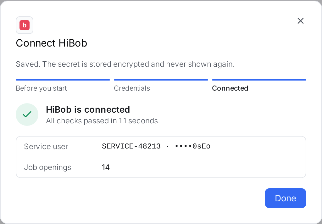Select the Before you start step
Image resolution: width=322 pixels, height=224 pixels.
click(41, 88)
